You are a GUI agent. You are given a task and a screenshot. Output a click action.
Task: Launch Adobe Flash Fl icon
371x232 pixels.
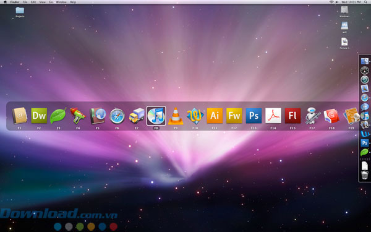[x=292, y=116]
